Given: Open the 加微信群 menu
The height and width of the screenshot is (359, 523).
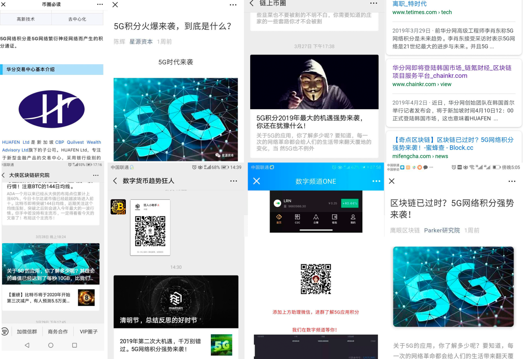Looking at the screenshot, I should tap(27, 332).
